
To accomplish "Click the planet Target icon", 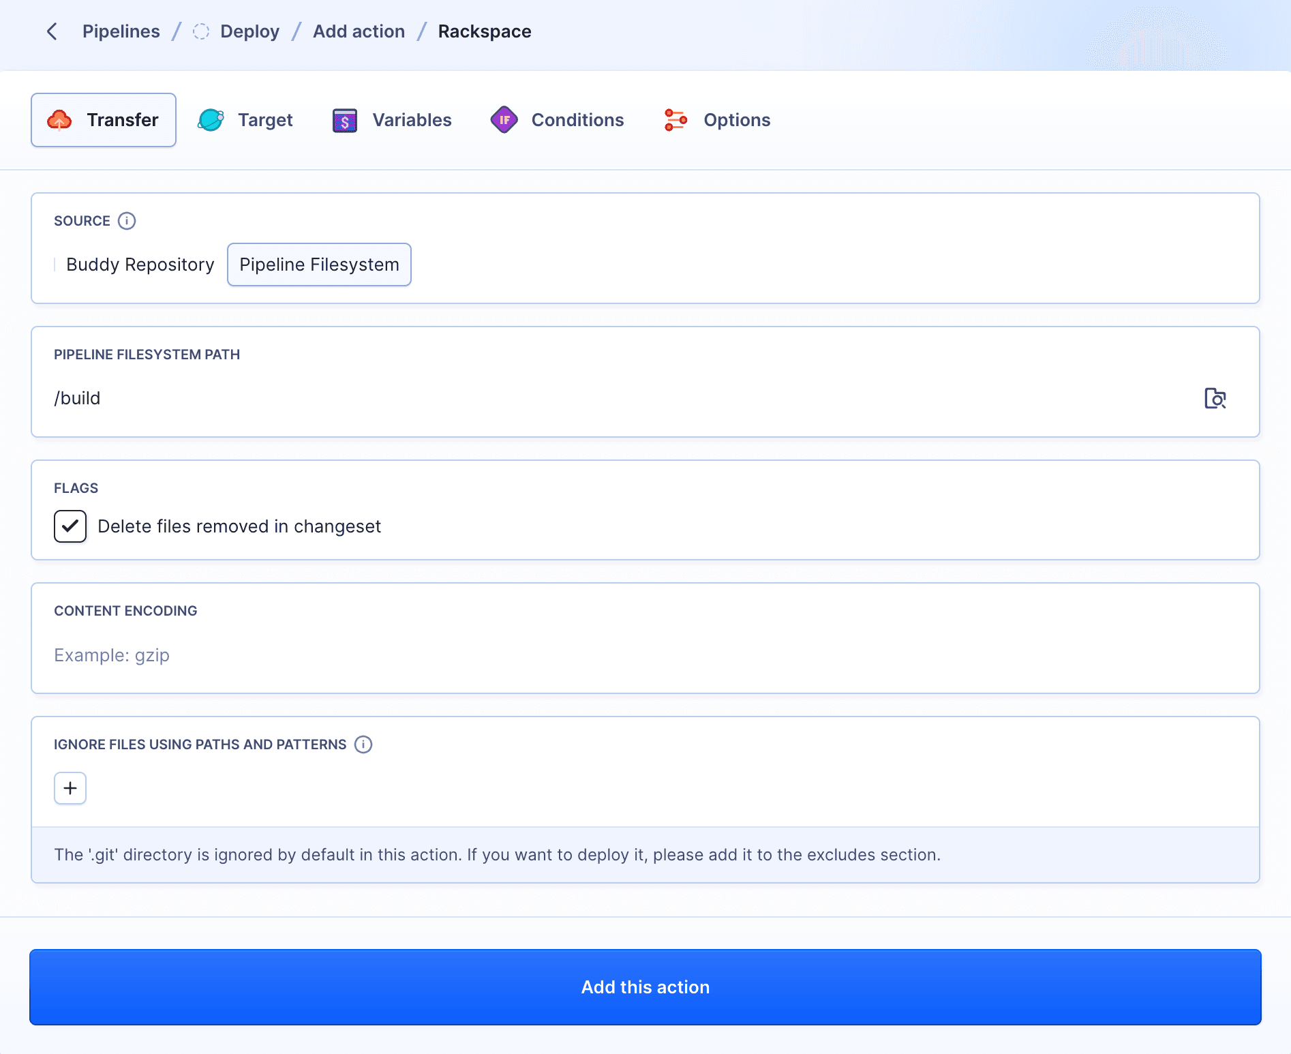I will point(211,120).
